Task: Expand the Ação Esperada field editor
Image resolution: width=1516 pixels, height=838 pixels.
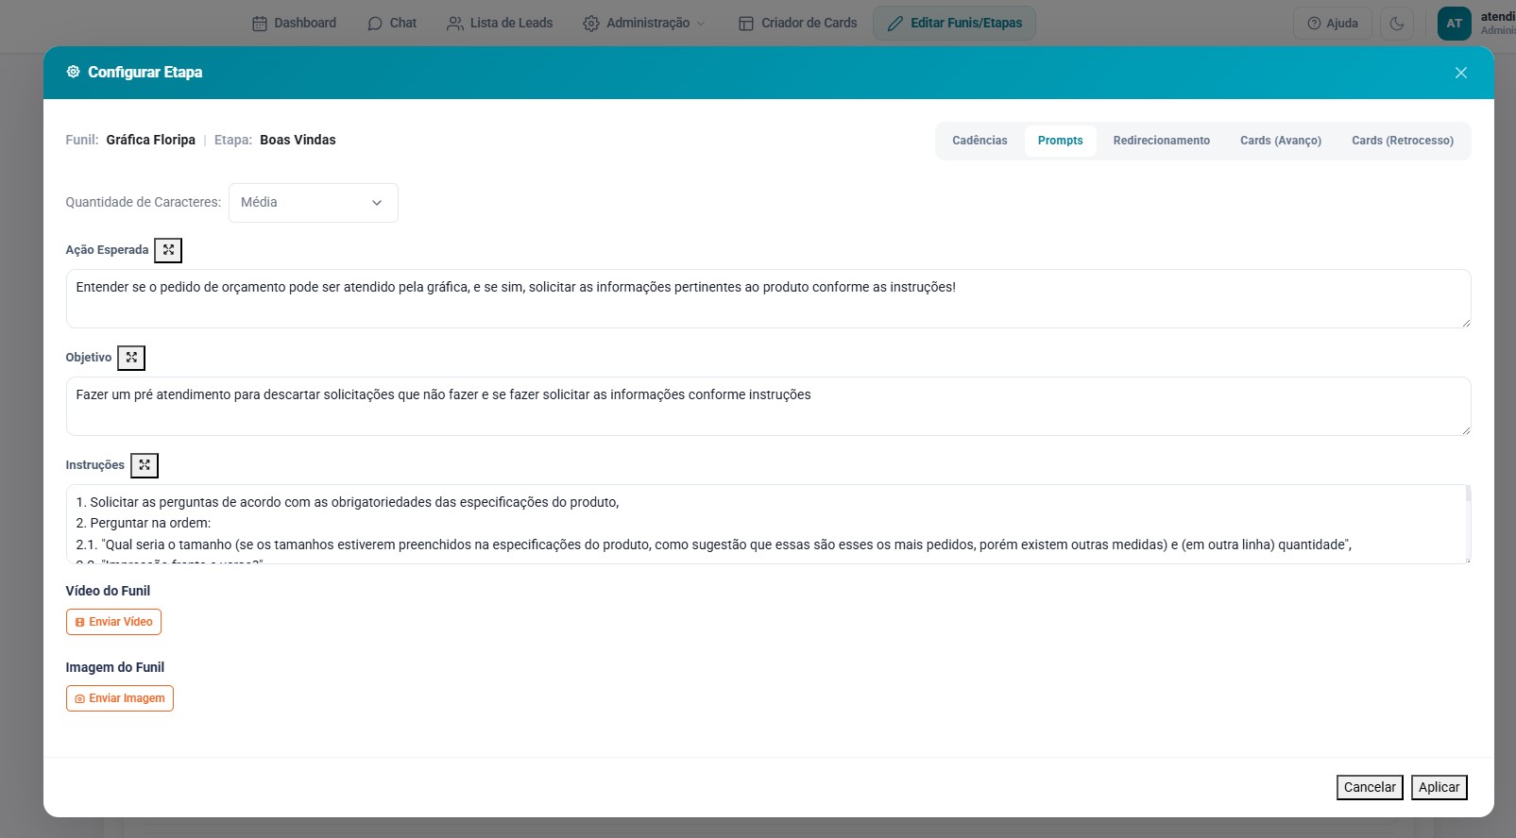Action: [168, 250]
